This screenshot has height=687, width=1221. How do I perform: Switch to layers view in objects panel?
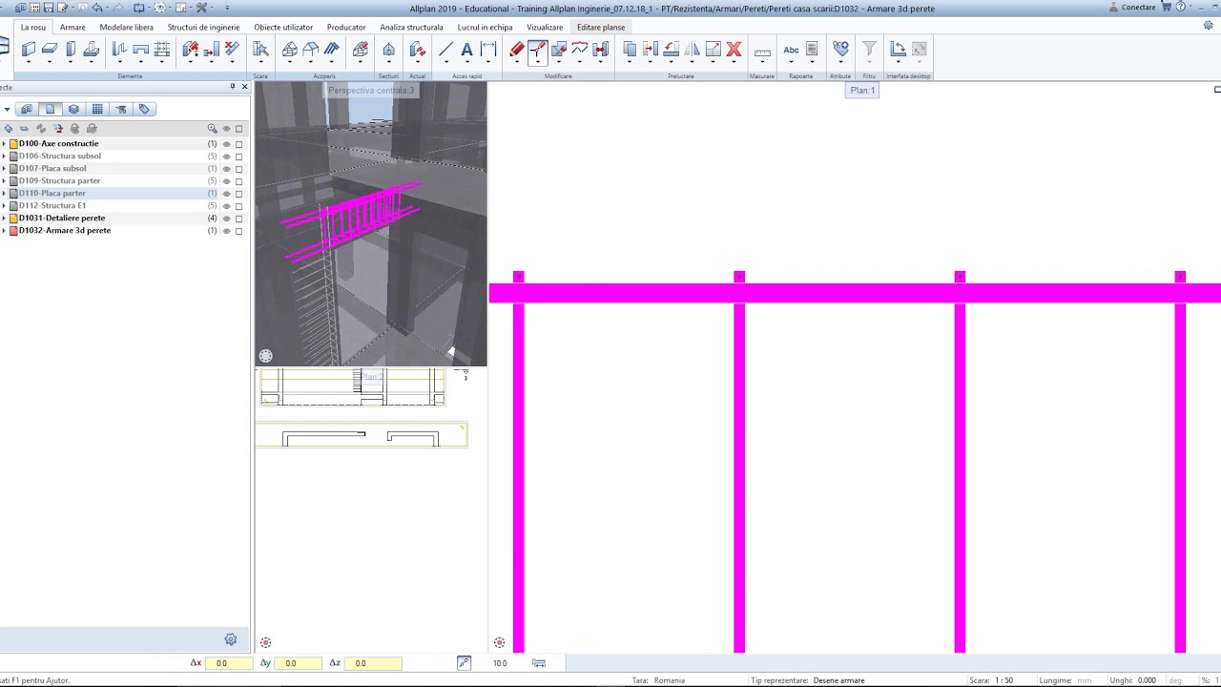pos(73,109)
